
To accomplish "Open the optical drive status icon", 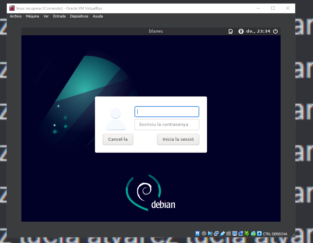I will point(203,233).
